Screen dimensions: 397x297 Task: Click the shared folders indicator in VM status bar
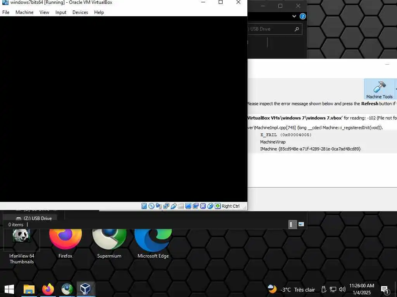point(181,206)
